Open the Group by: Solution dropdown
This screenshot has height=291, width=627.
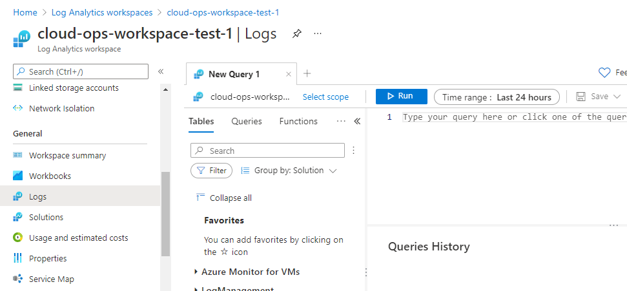point(289,171)
